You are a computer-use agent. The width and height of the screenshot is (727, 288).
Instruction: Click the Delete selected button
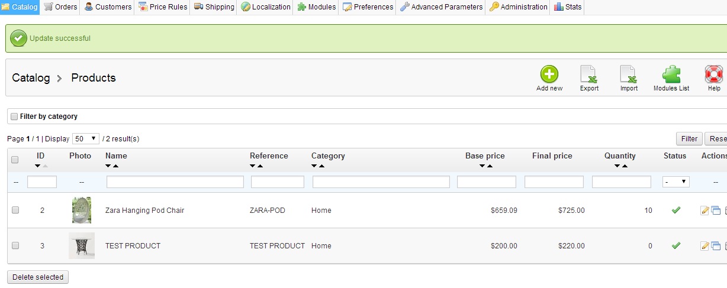tap(38, 277)
